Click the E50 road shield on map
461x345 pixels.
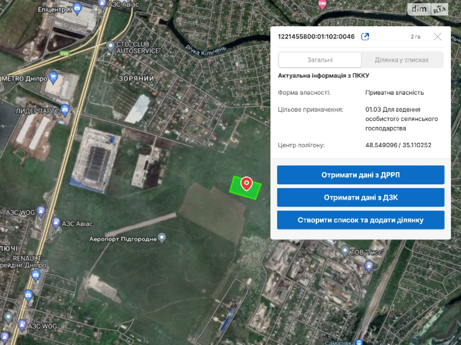click(65, 53)
